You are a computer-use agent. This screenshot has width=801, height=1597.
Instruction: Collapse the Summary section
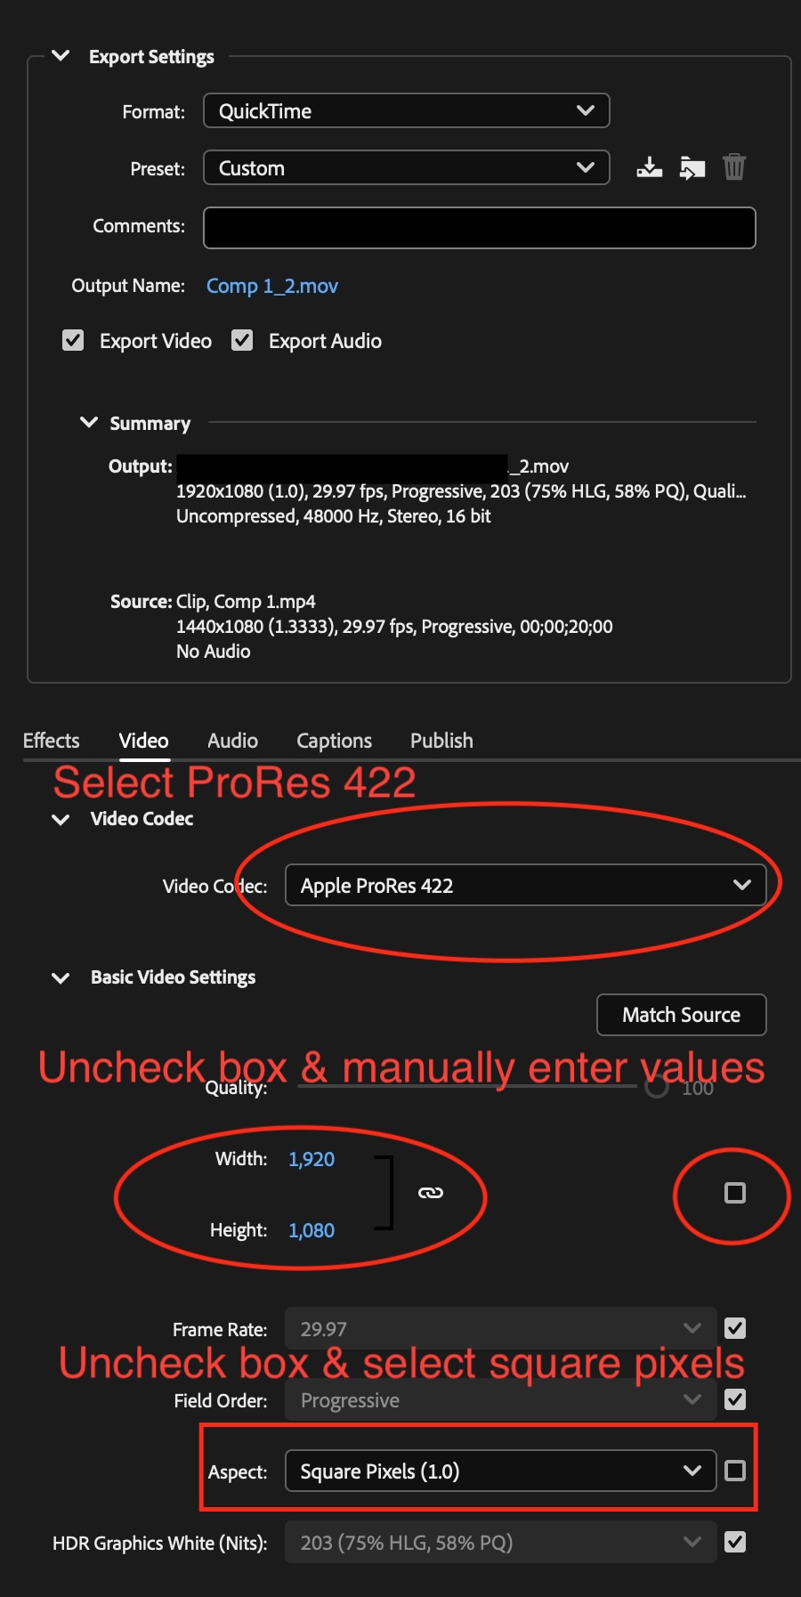[x=88, y=422]
